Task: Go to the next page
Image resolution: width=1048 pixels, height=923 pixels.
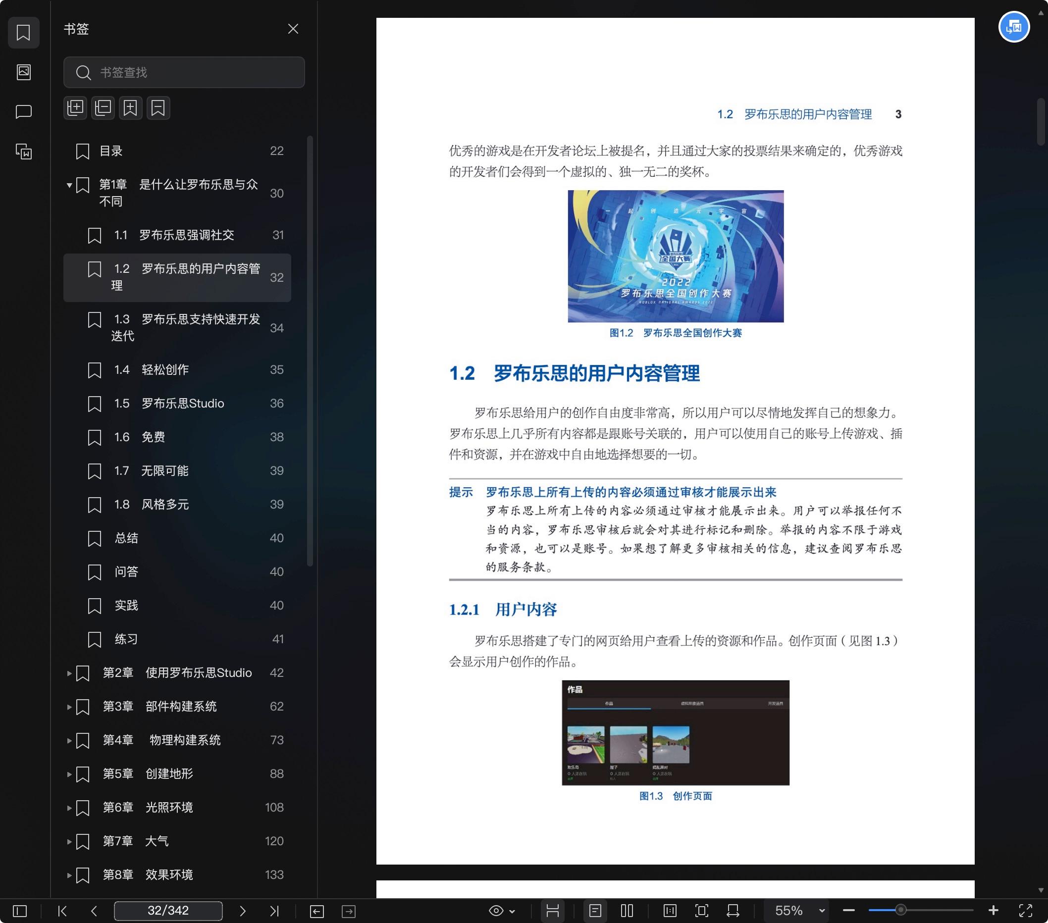Action: coord(243,911)
